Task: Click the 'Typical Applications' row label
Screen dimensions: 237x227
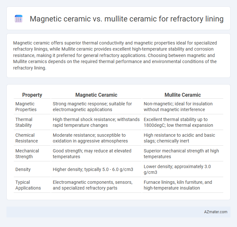Action: click(x=28, y=185)
